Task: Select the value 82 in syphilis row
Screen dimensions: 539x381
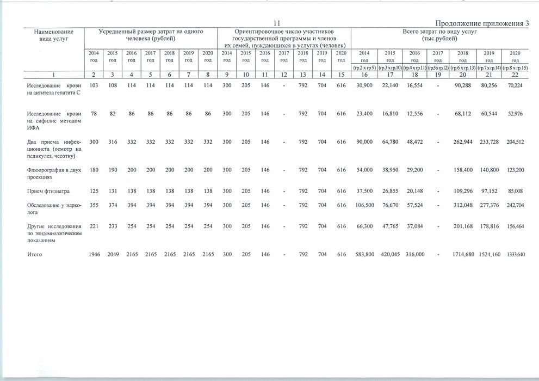Action: click(x=113, y=113)
